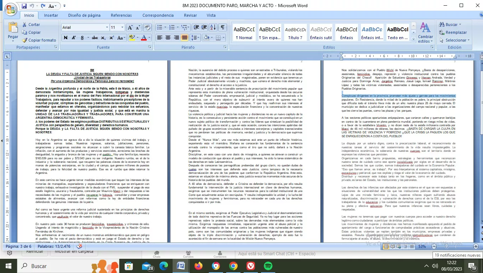
Task: Toggle underline (S) formatting
Action: click(82, 38)
